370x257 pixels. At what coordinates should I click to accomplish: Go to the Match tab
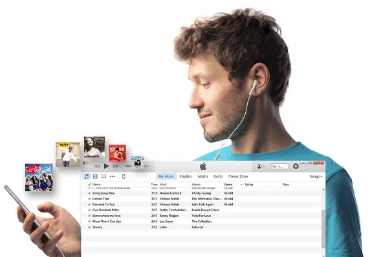[x=202, y=176]
